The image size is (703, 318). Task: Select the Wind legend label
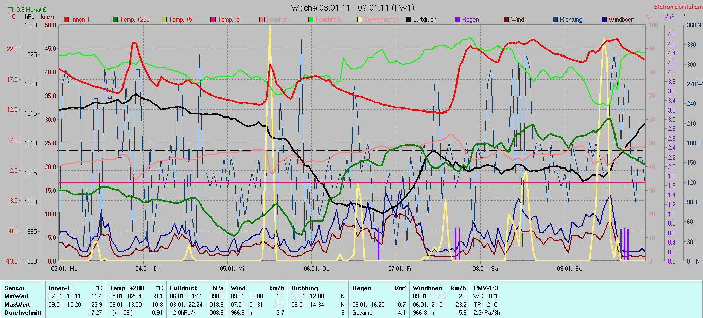pos(518,20)
